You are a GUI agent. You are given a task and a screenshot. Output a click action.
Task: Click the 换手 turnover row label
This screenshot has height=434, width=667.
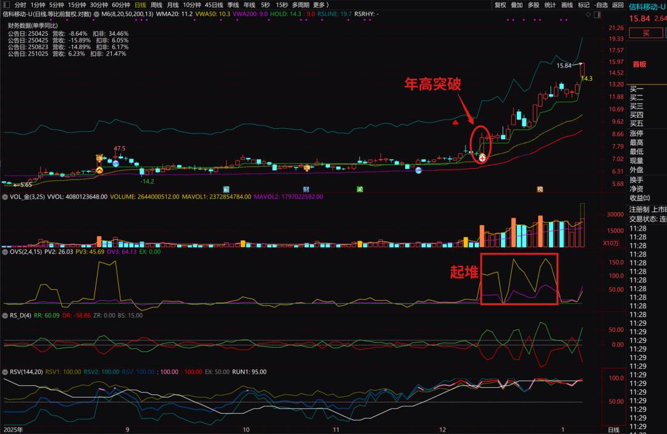[x=636, y=180]
